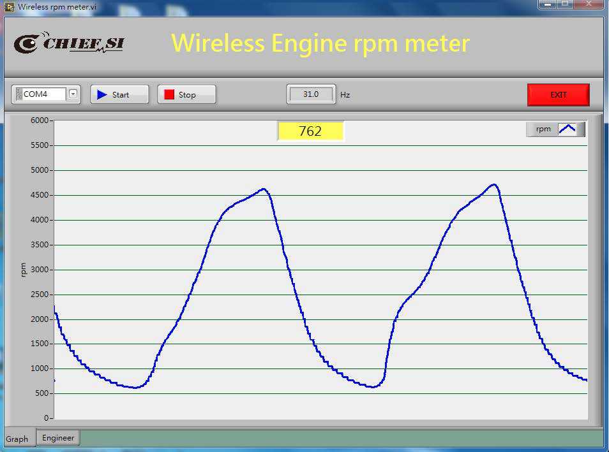Click the Chief SI logo
609x452 pixels.
click(69, 43)
